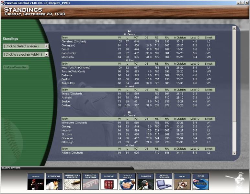
Task: Open the Main menu icon
Action: click(200, 182)
